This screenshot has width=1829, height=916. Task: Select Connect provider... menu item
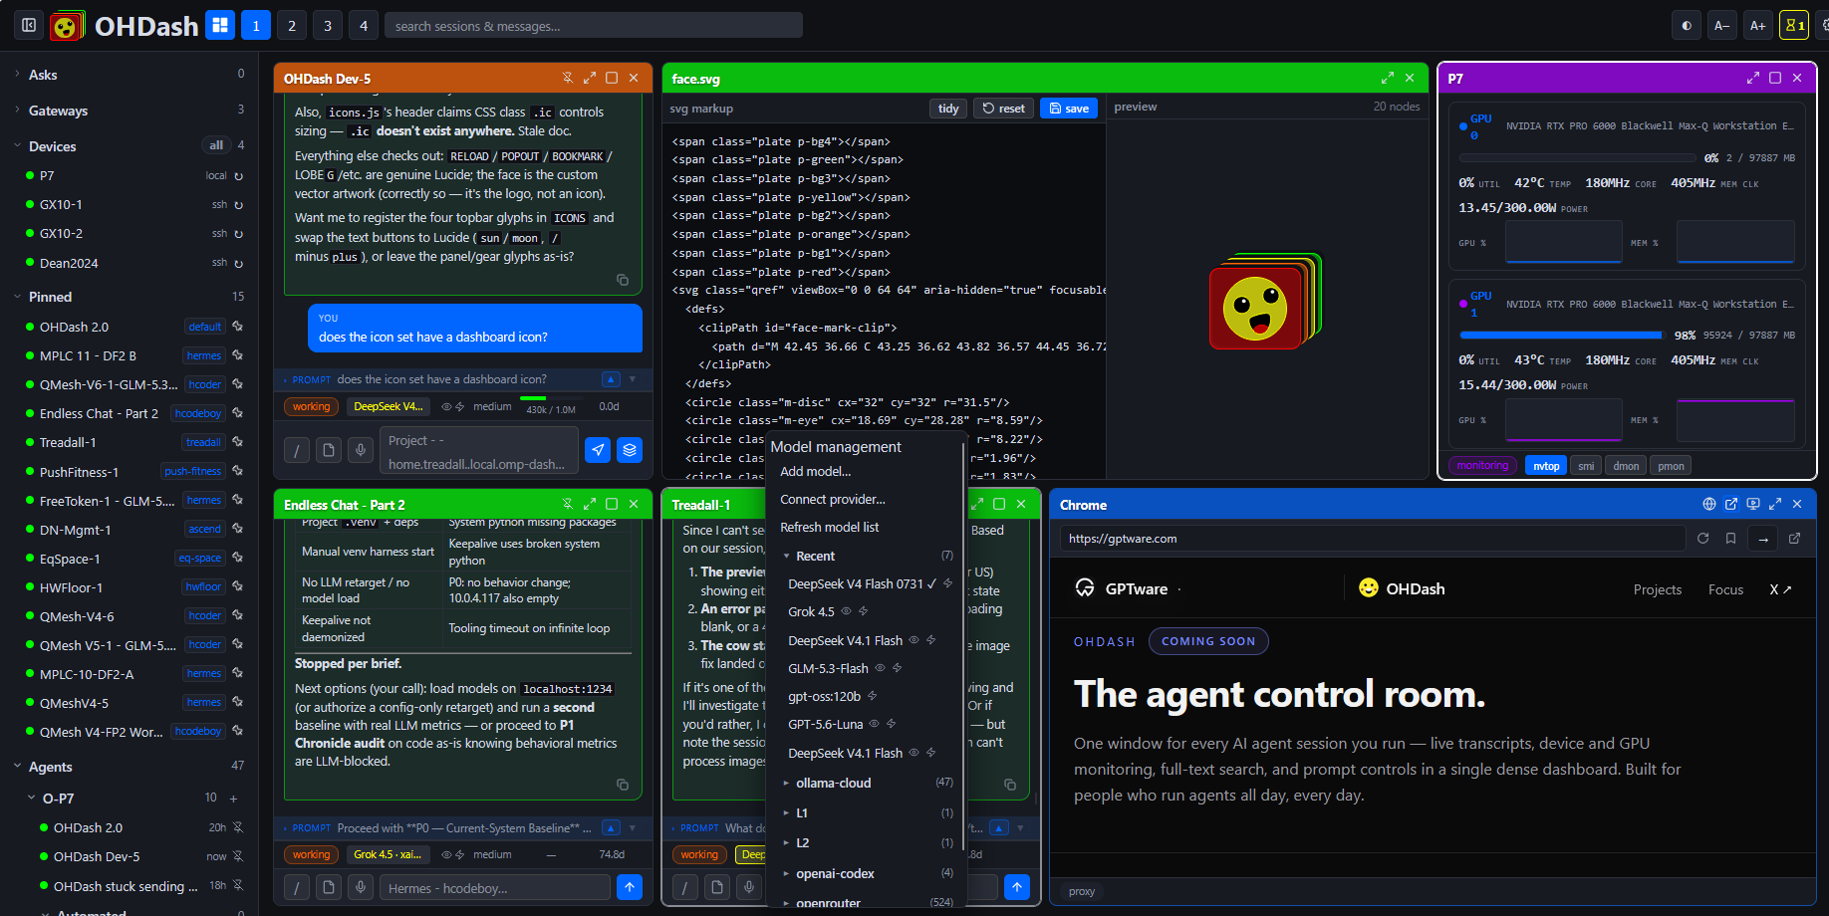pos(833,500)
